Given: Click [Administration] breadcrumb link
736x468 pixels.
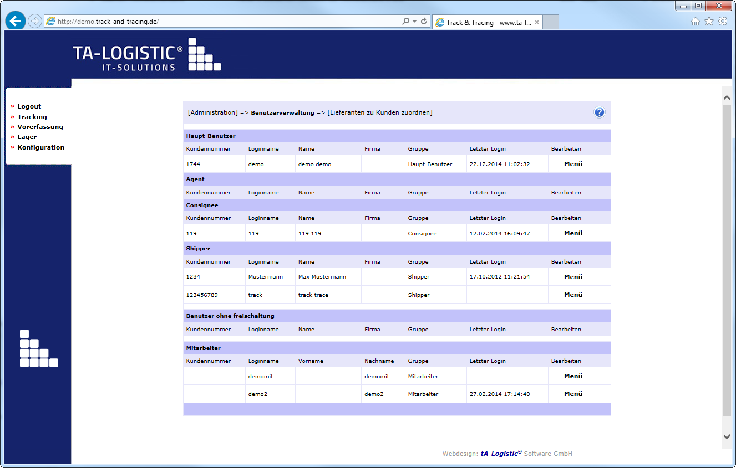Looking at the screenshot, I should tap(213, 112).
